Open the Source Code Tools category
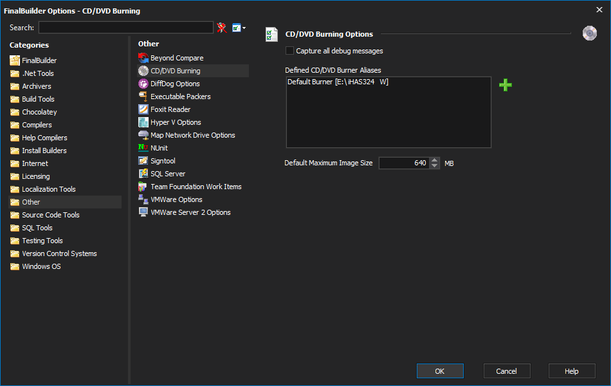This screenshot has width=611, height=386. point(45,215)
